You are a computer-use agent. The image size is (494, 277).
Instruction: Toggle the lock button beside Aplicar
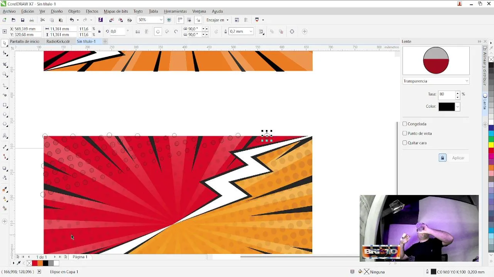click(x=442, y=158)
